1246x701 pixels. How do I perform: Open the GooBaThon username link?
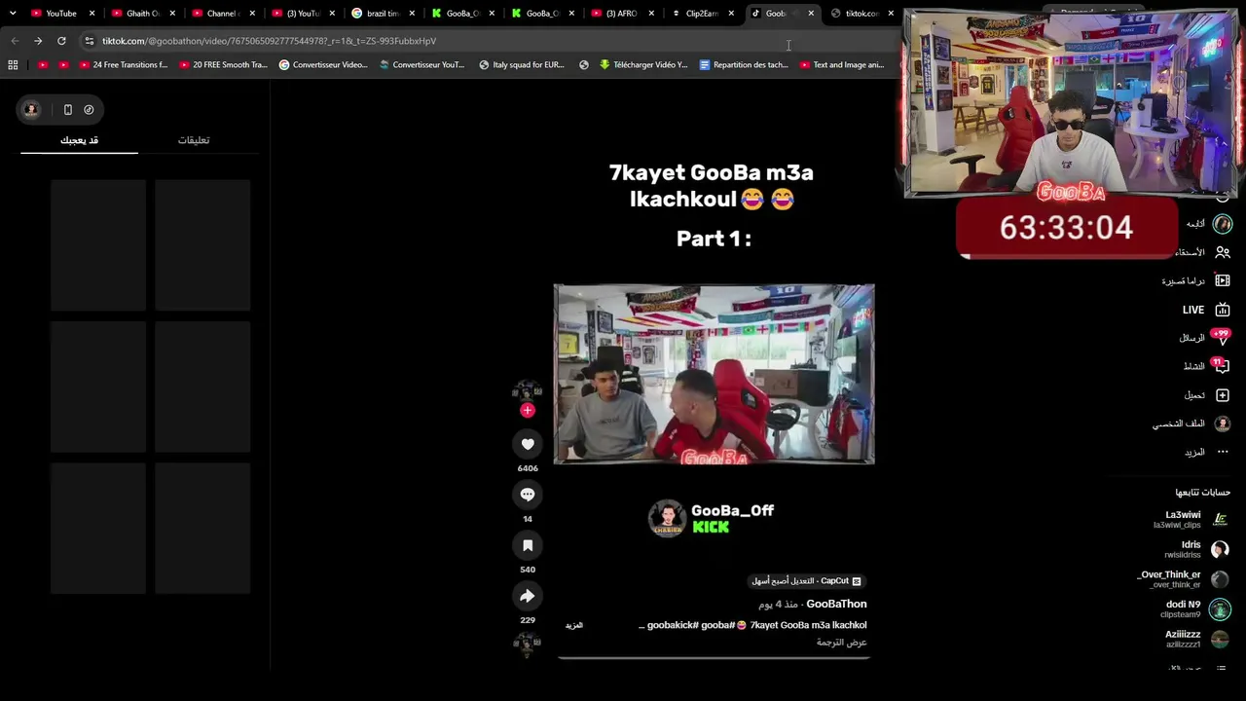836,605
